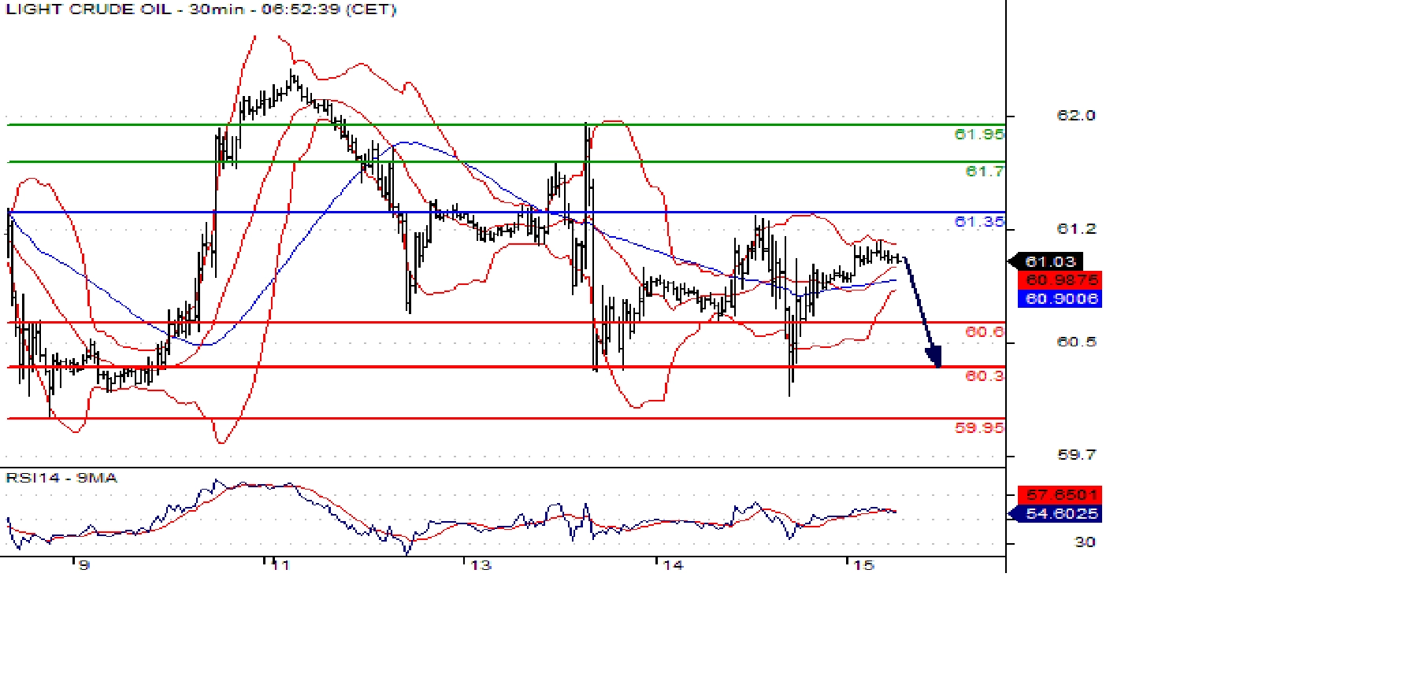Screen dimensions: 1418x688
Task: Select the red 60.9875 price tag
Action: pos(1060,280)
